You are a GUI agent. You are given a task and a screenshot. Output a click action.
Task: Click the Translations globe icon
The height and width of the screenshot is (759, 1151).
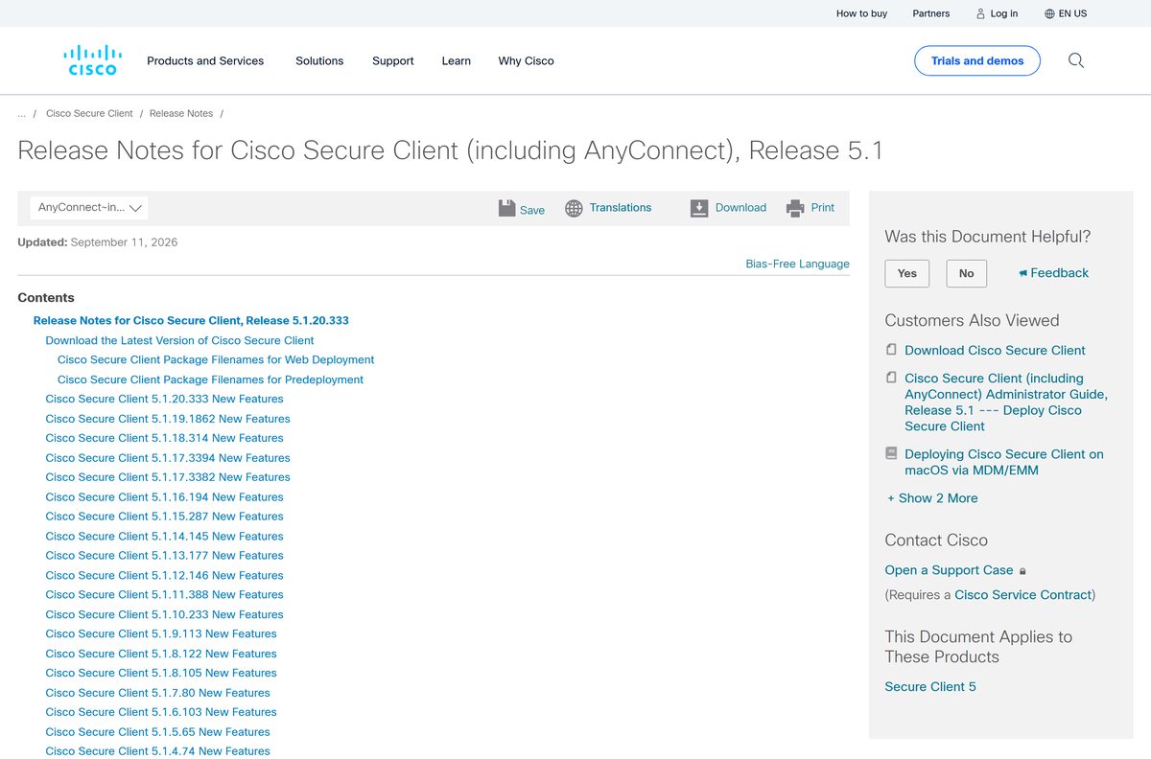point(574,208)
